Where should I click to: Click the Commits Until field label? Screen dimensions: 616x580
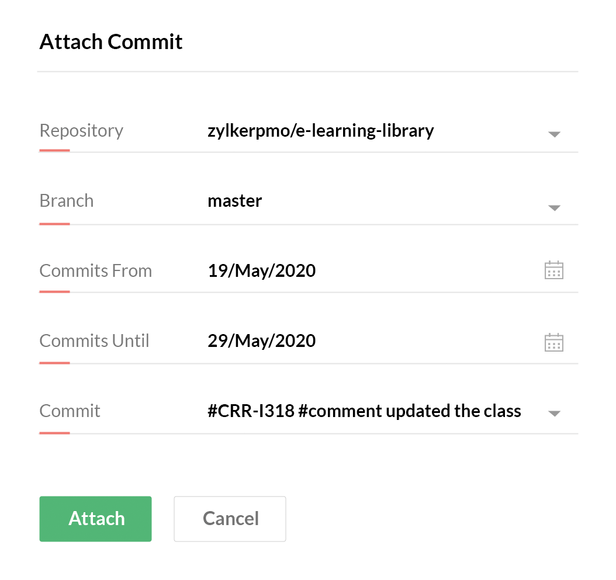tap(95, 341)
